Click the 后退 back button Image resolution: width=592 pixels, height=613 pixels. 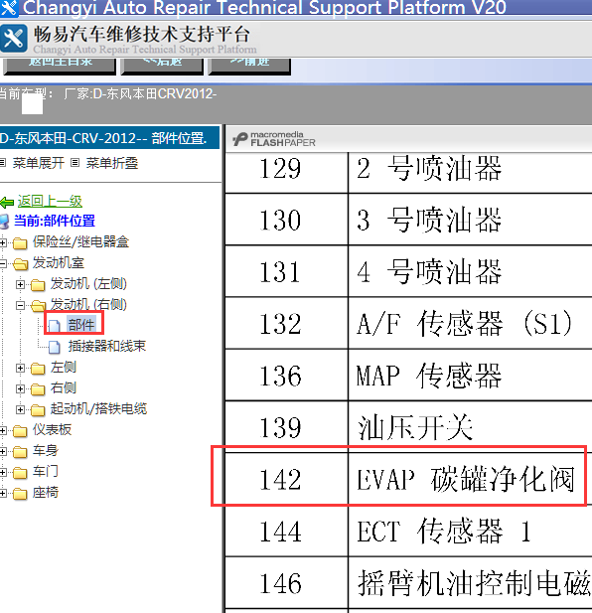pyautogui.click(x=162, y=66)
